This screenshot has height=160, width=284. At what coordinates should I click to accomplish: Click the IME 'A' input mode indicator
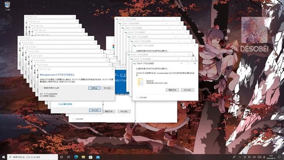[264, 157]
